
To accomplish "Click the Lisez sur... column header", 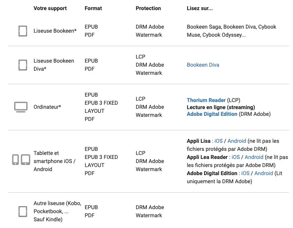I will pos(200,8).
